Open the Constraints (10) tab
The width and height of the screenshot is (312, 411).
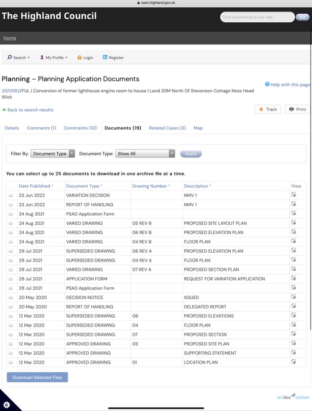click(x=80, y=128)
